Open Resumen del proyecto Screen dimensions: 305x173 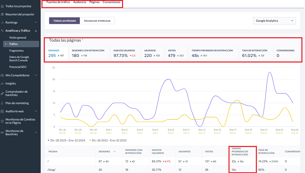coord(20,14)
